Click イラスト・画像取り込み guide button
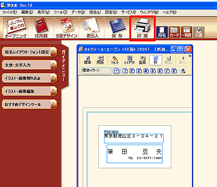 (29, 78)
